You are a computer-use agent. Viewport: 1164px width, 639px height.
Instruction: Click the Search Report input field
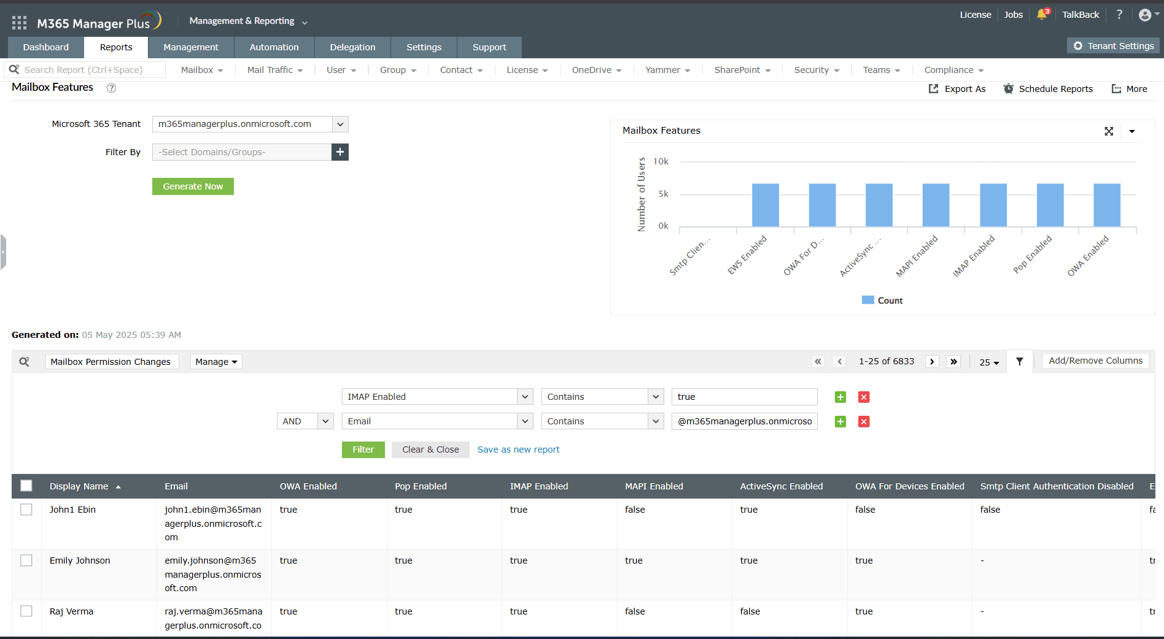coord(85,70)
